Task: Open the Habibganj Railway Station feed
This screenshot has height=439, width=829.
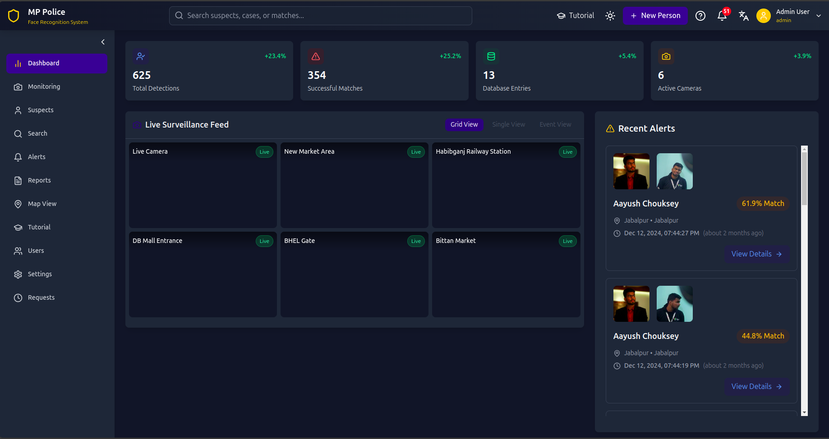Action: [506, 185]
